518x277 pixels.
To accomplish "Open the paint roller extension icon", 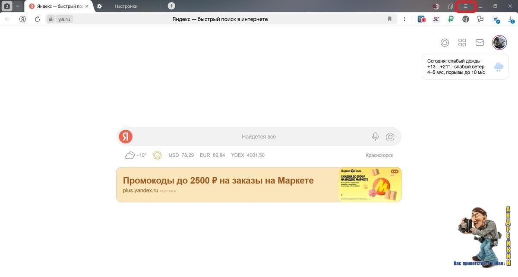I will click(x=480, y=19).
